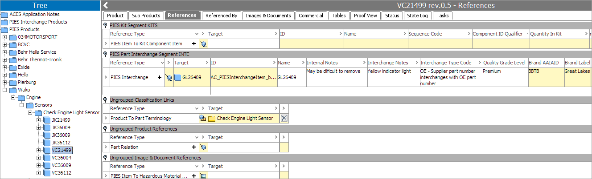Click the Product To Part Terminology link icon
Image resolution: width=592 pixels, height=179 pixels.
tap(202, 118)
